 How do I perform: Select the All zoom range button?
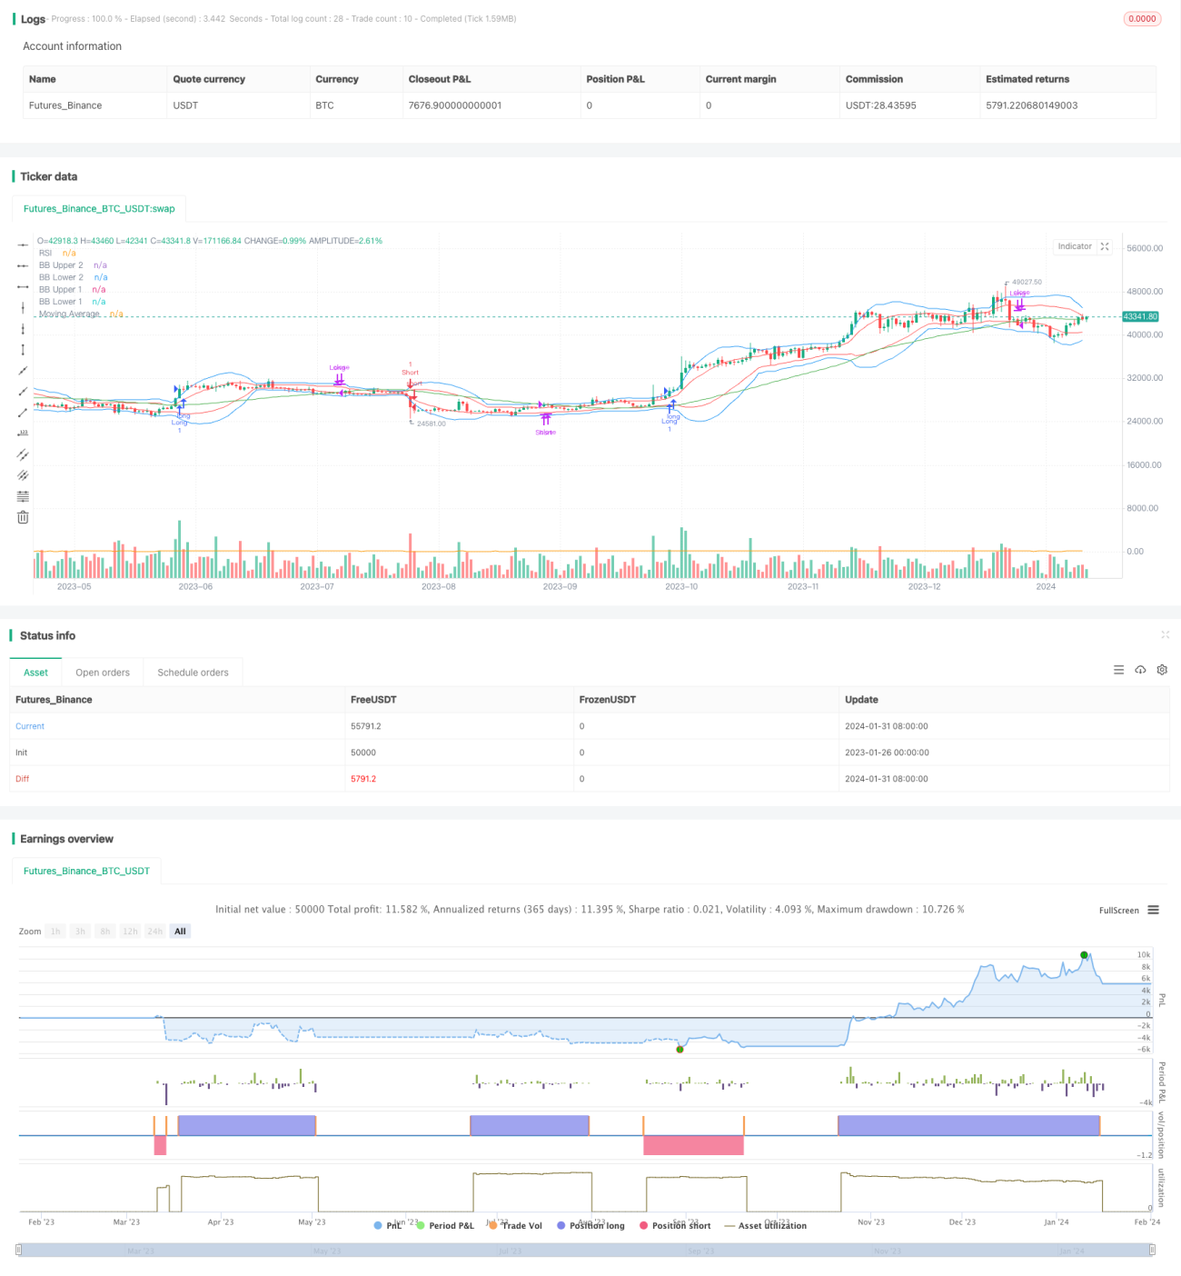point(180,931)
